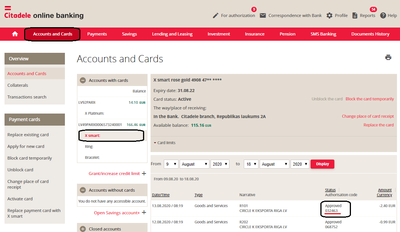Click authorisation code 032463
Image resolution: width=400 pixels, height=232 pixels.
click(x=331, y=211)
